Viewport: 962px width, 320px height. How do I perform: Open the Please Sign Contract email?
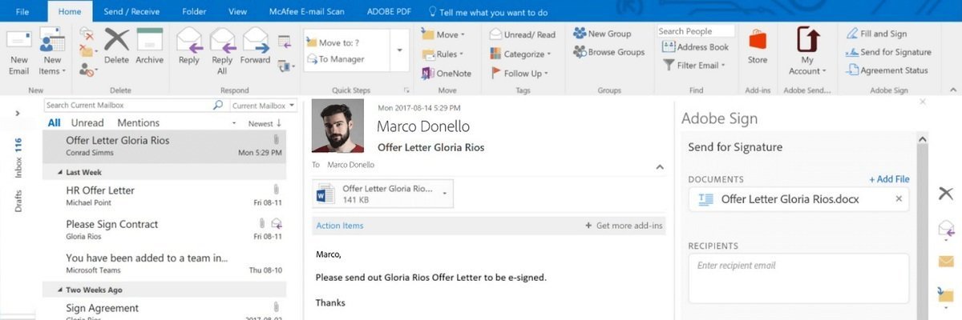164,230
